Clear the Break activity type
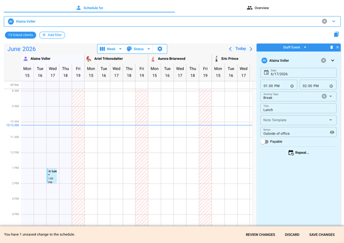 [x=324, y=96]
